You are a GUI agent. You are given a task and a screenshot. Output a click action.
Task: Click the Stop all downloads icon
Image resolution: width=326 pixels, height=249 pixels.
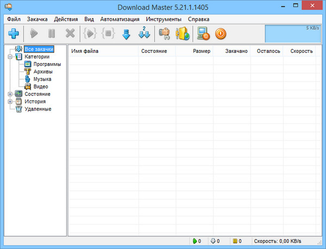point(108,34)
